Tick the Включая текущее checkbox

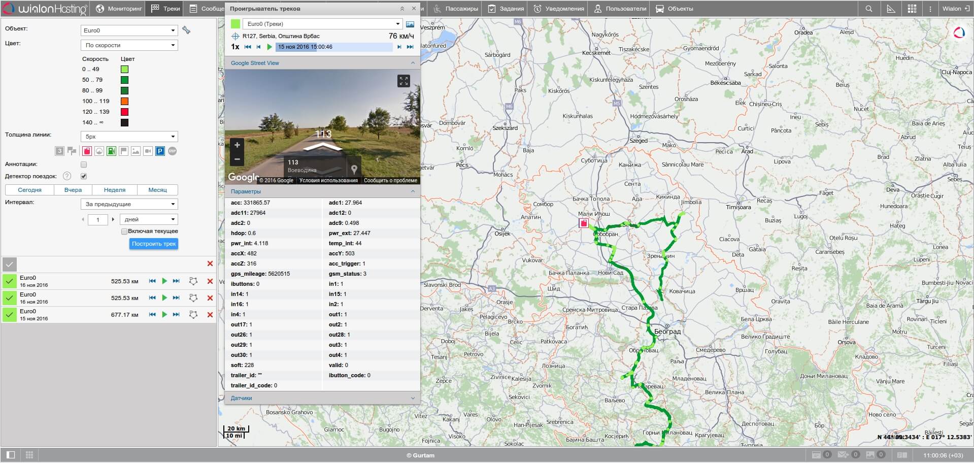(x=124, y=231)
